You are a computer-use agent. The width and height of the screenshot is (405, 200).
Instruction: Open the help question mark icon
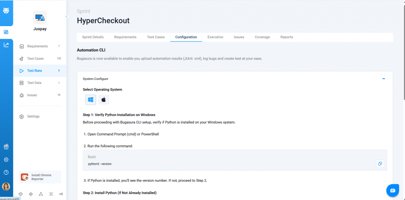pyautogui.click(x=6, y=172)
